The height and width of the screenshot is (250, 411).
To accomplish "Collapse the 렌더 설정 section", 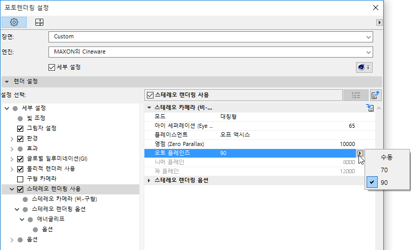I will [7, 82].
